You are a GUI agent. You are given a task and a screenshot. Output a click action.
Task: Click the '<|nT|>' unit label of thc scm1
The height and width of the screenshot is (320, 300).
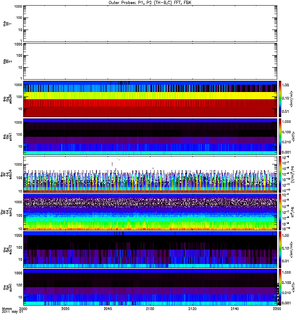(294, 287)
